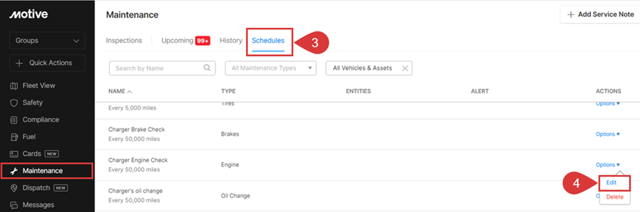The height and width of the screenshot is (212, 640).
Task: Open Fleet View map icon in sidebar
Action: [14, 86]
